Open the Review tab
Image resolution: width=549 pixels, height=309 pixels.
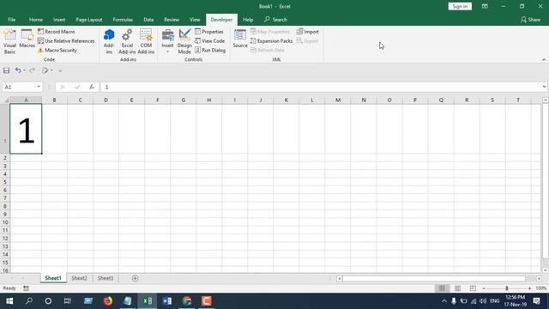pos(172,20)
